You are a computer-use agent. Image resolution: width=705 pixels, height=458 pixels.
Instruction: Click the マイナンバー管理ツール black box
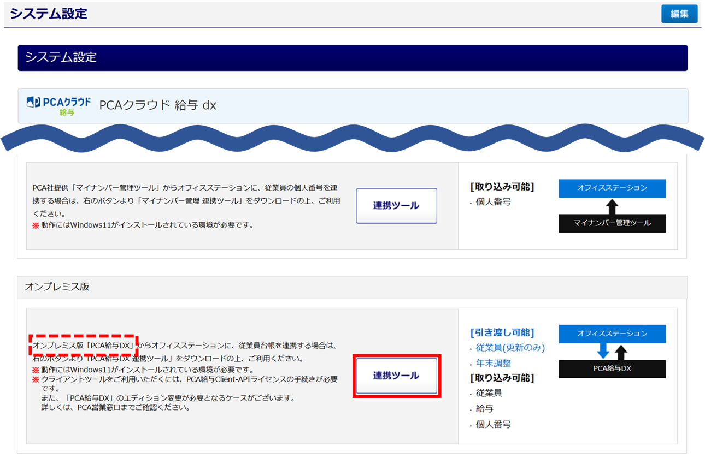612,223
